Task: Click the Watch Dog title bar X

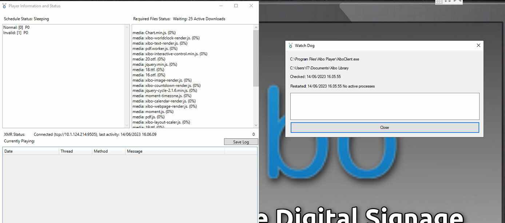Action: coord(478,45)
